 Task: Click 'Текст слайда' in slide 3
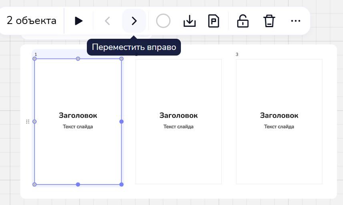click(x=279, y=127)
